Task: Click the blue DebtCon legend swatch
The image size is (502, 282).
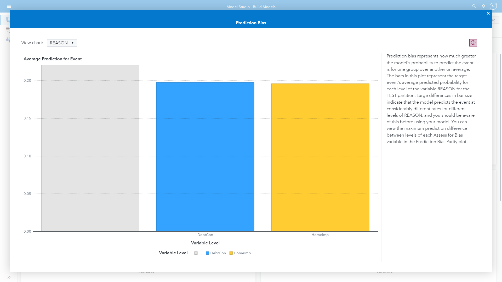Action: [x=207, y=253]
